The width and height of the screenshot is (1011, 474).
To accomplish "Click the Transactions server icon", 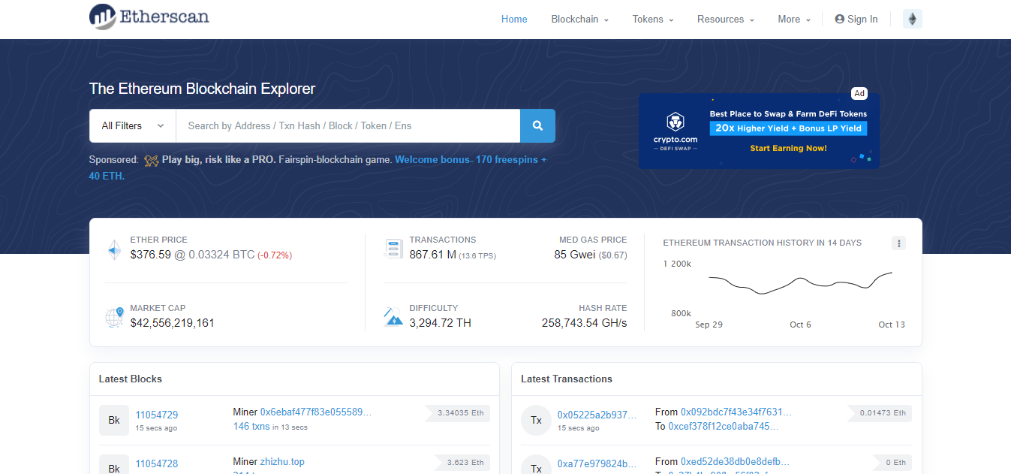I will point(393,249).
